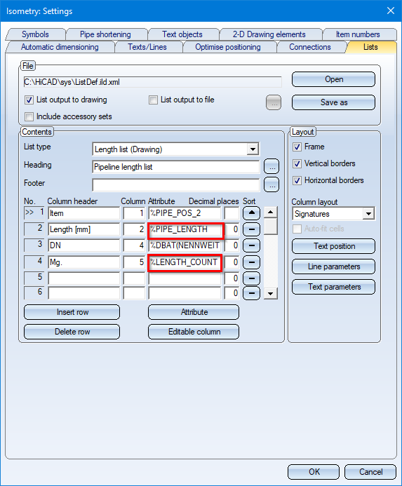Click Open file button
402x486 pixels.
point(333,79)
